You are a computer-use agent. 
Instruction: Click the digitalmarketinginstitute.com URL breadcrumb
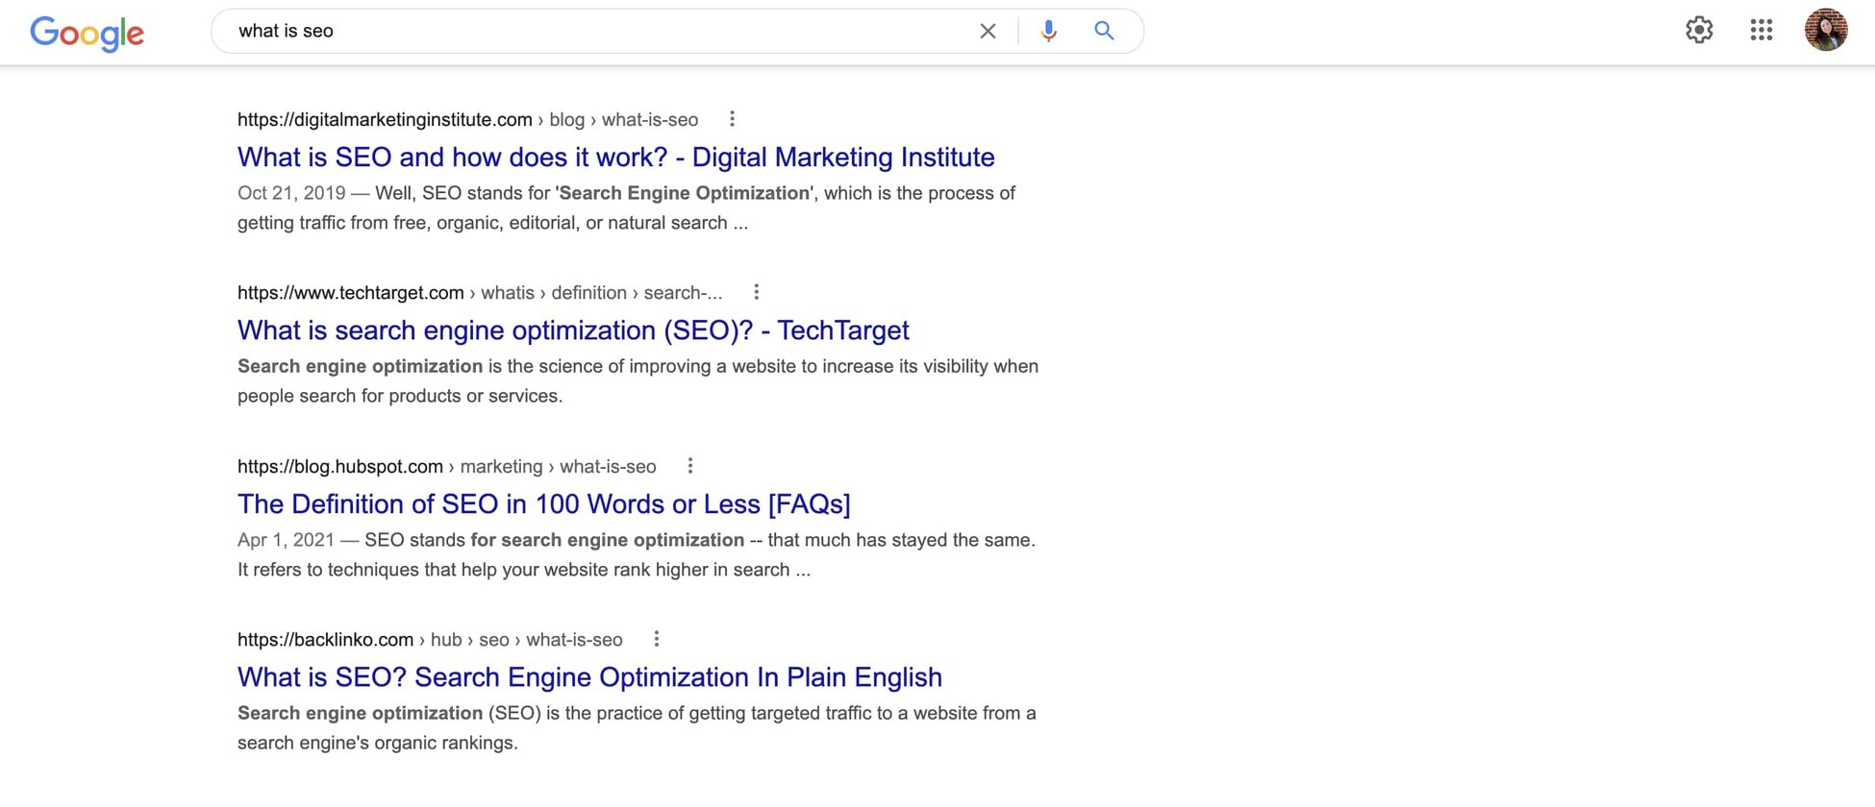[385, 120]
